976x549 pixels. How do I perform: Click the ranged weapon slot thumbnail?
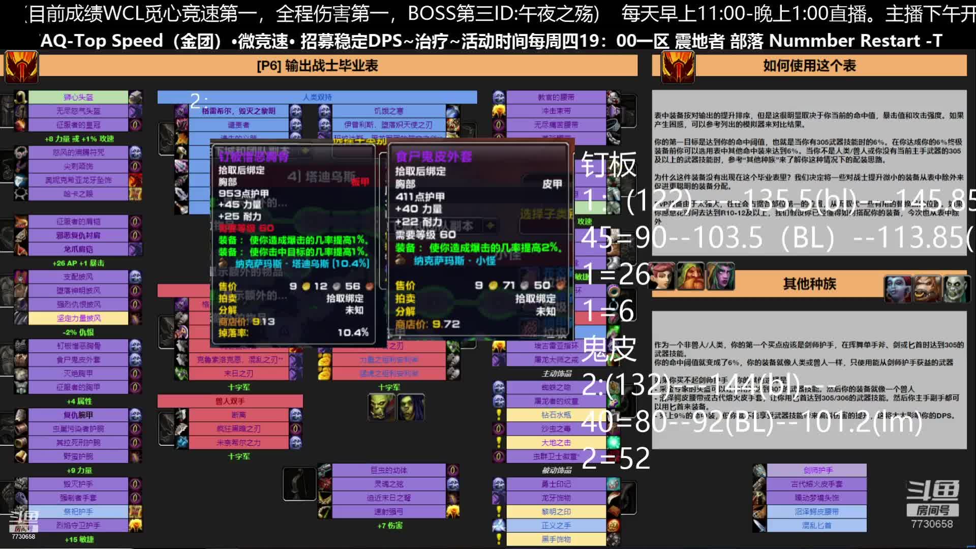(299, 484)
